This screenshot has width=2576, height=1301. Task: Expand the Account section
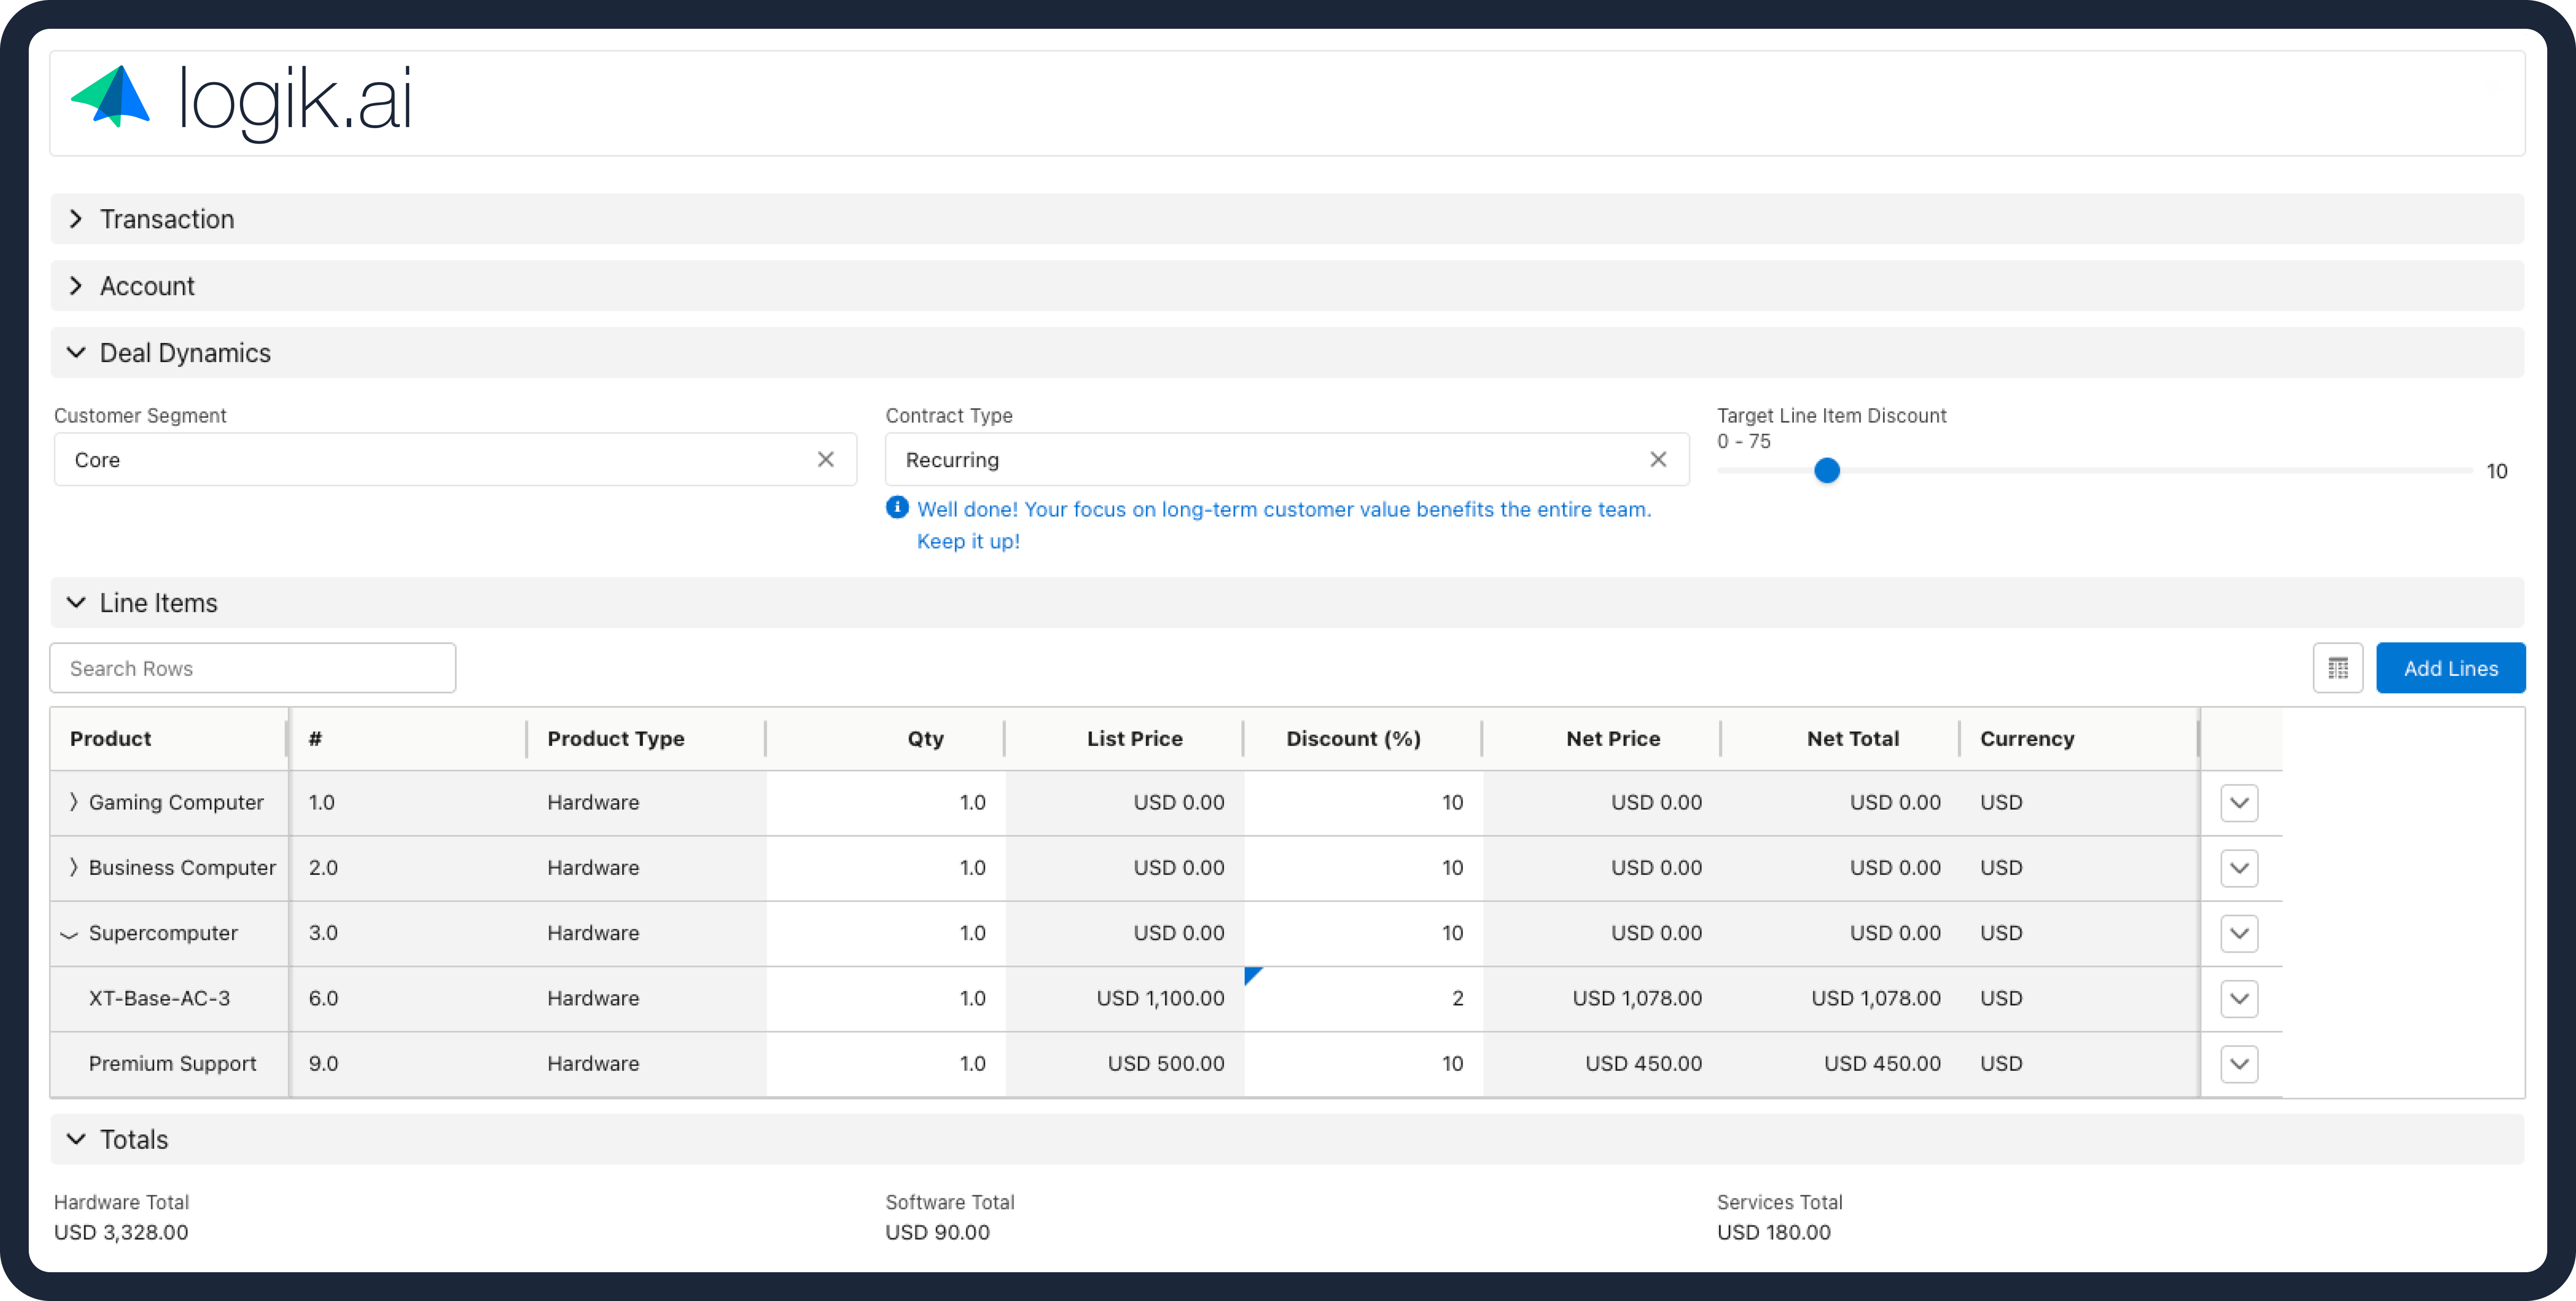[75, 285]
